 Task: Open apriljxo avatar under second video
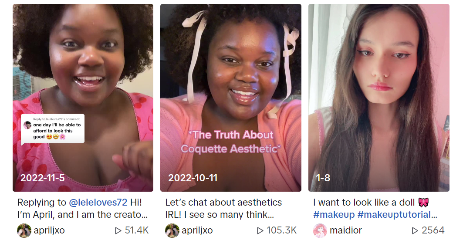(172, 230)
